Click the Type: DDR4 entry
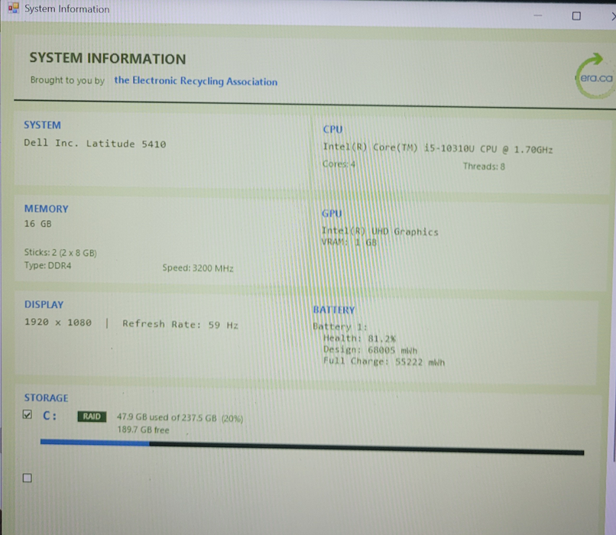The width and height of the screenshot is (616, 535). coord(47,265)
